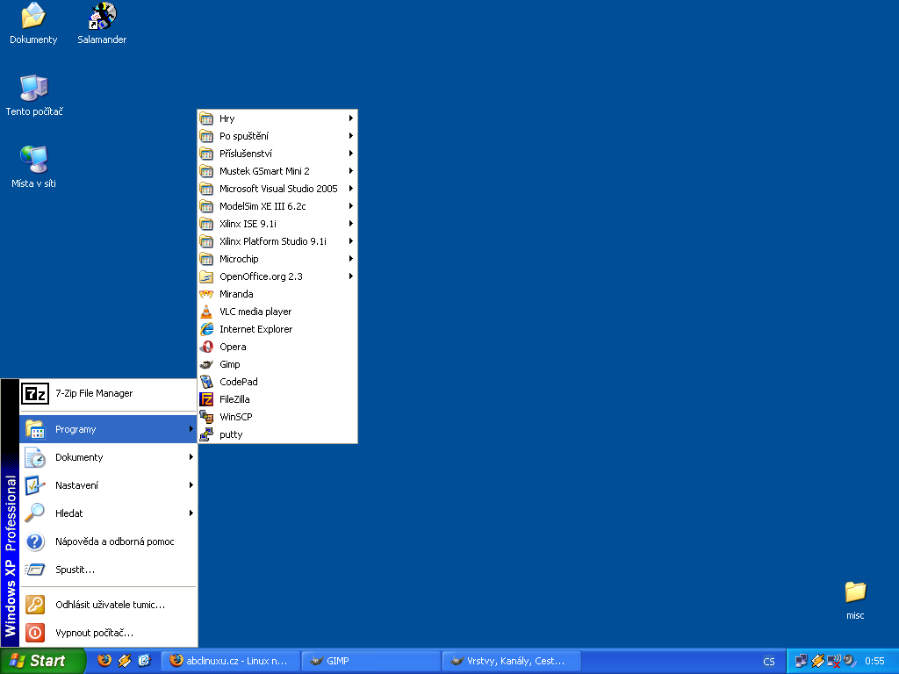
Task: Switch to Vrstvy, Kanály, Cest... taskbar button
Action: click(x=512, y=661)
